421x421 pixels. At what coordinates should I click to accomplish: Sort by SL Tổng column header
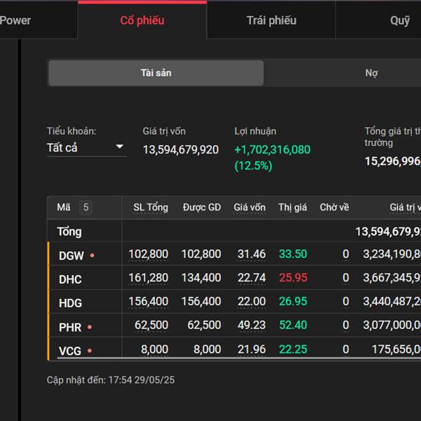(151, 208)
